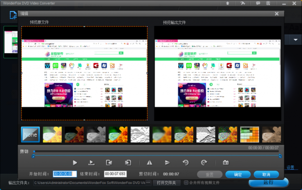Screen dimensions: 302x190
Task: Take a snapshot with the camera icon
Action: (x=225, y=163)
